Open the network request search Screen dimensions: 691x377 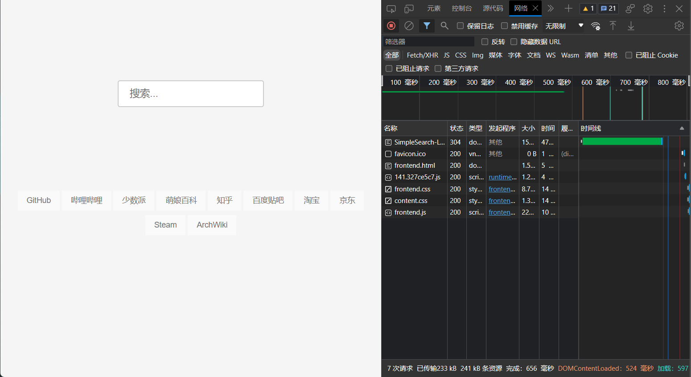(444, 25)
